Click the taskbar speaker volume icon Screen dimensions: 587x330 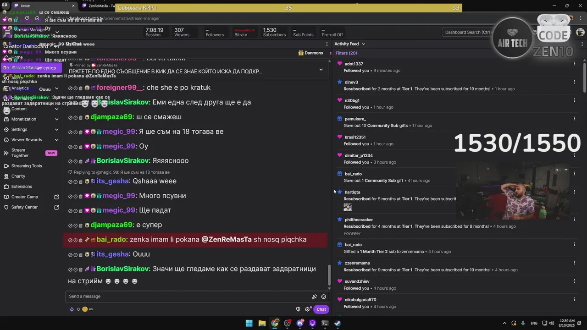click(552, 323)
